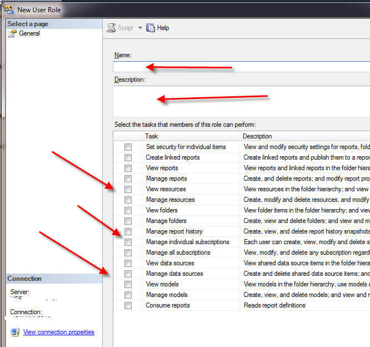This screenshot has width=370, height=347.
Task: Tick the Manage data sources checkbox
Action: (128, 274)
